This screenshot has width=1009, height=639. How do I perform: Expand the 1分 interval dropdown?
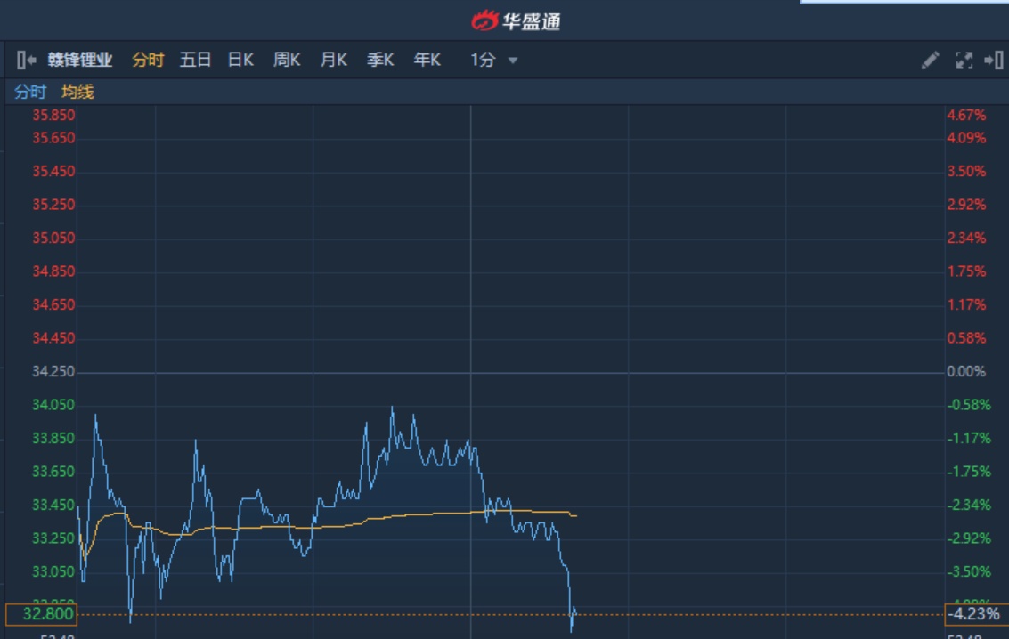(493, 60)
